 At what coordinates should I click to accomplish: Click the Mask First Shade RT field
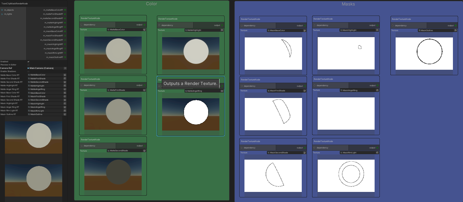(x=45, y=97)
